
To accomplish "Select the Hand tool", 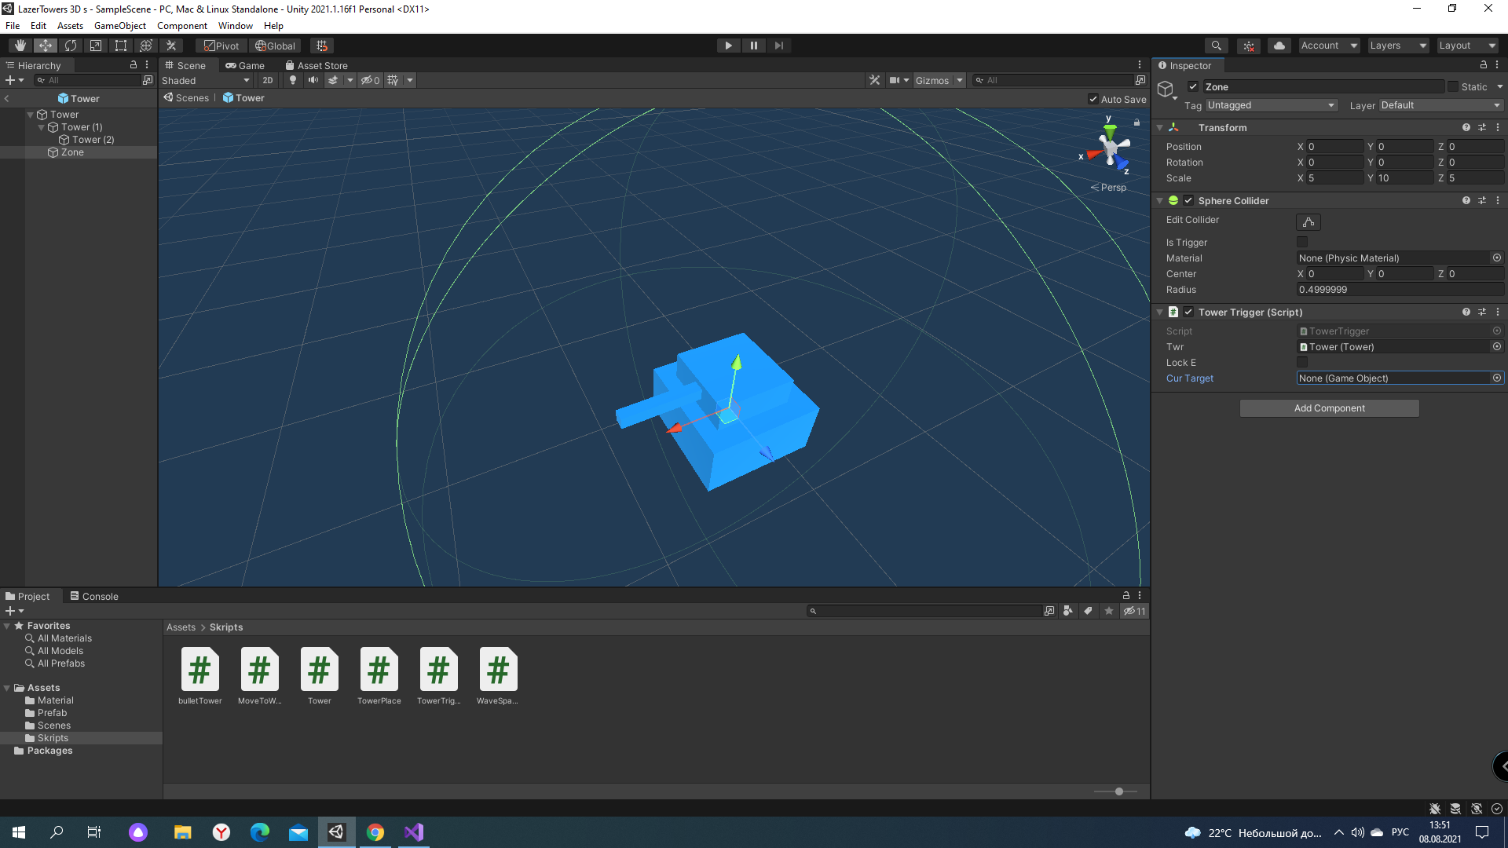I will pyautogui.click(x=20, y=46).
